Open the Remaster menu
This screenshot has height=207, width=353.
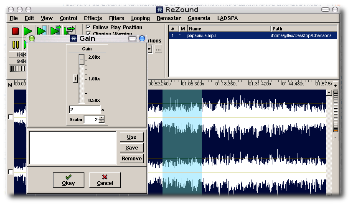(169, 18)
